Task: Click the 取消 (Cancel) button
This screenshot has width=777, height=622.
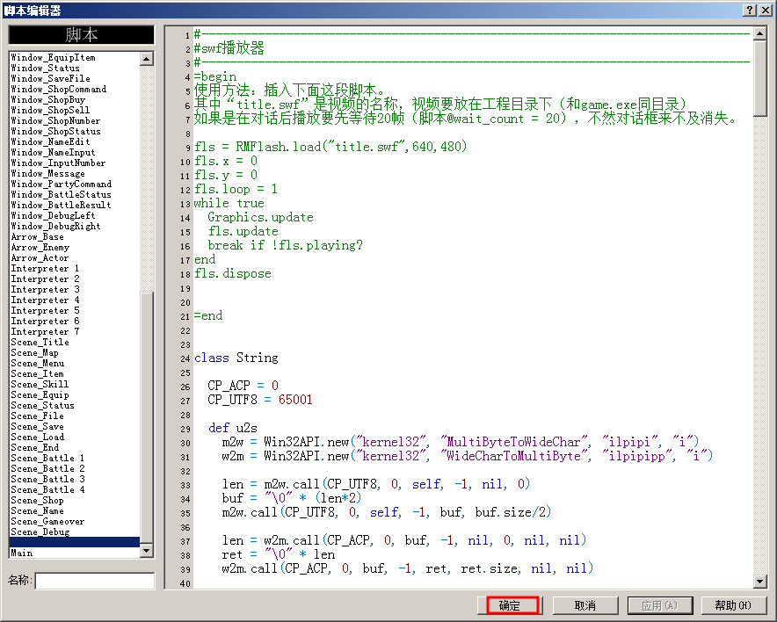Action: [585, 605]
